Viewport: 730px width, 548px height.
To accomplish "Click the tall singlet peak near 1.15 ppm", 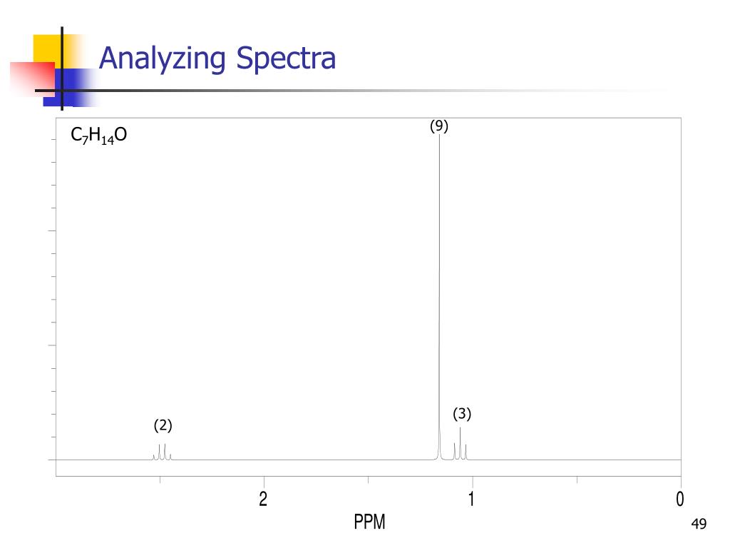I will tap(439, 297).
